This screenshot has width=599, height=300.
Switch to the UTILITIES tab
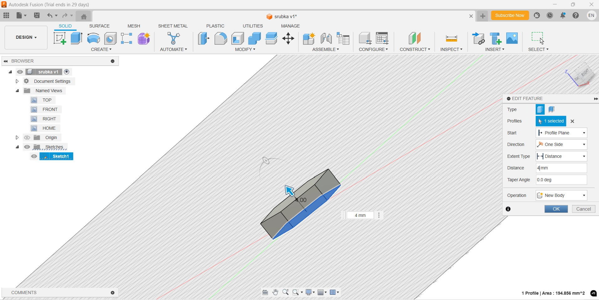(253, 26)
